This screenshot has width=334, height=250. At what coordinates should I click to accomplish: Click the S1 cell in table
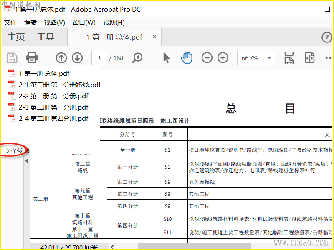pos(167,150)
